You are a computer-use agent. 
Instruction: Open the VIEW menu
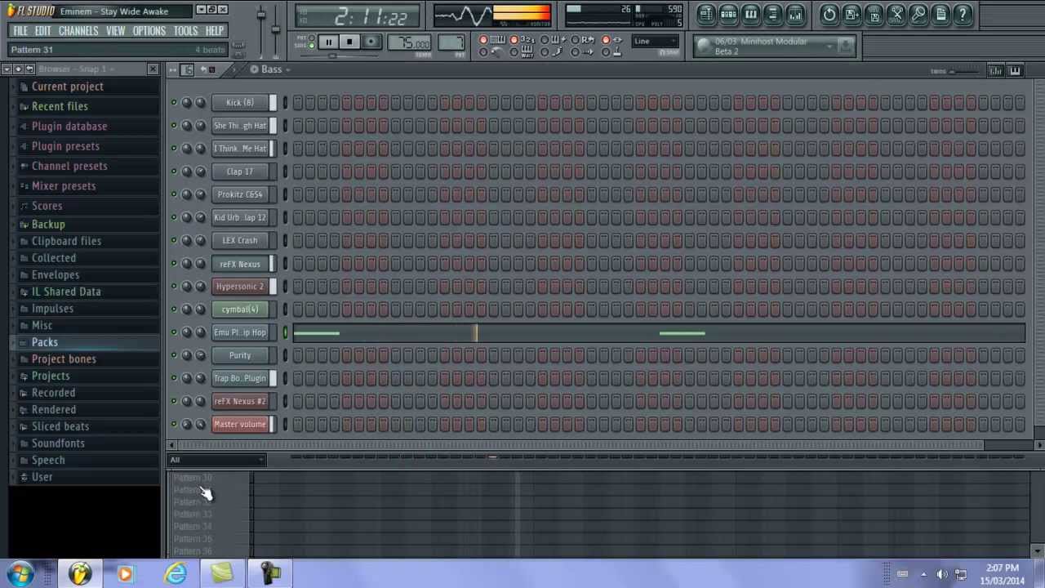tap(115, 31)
